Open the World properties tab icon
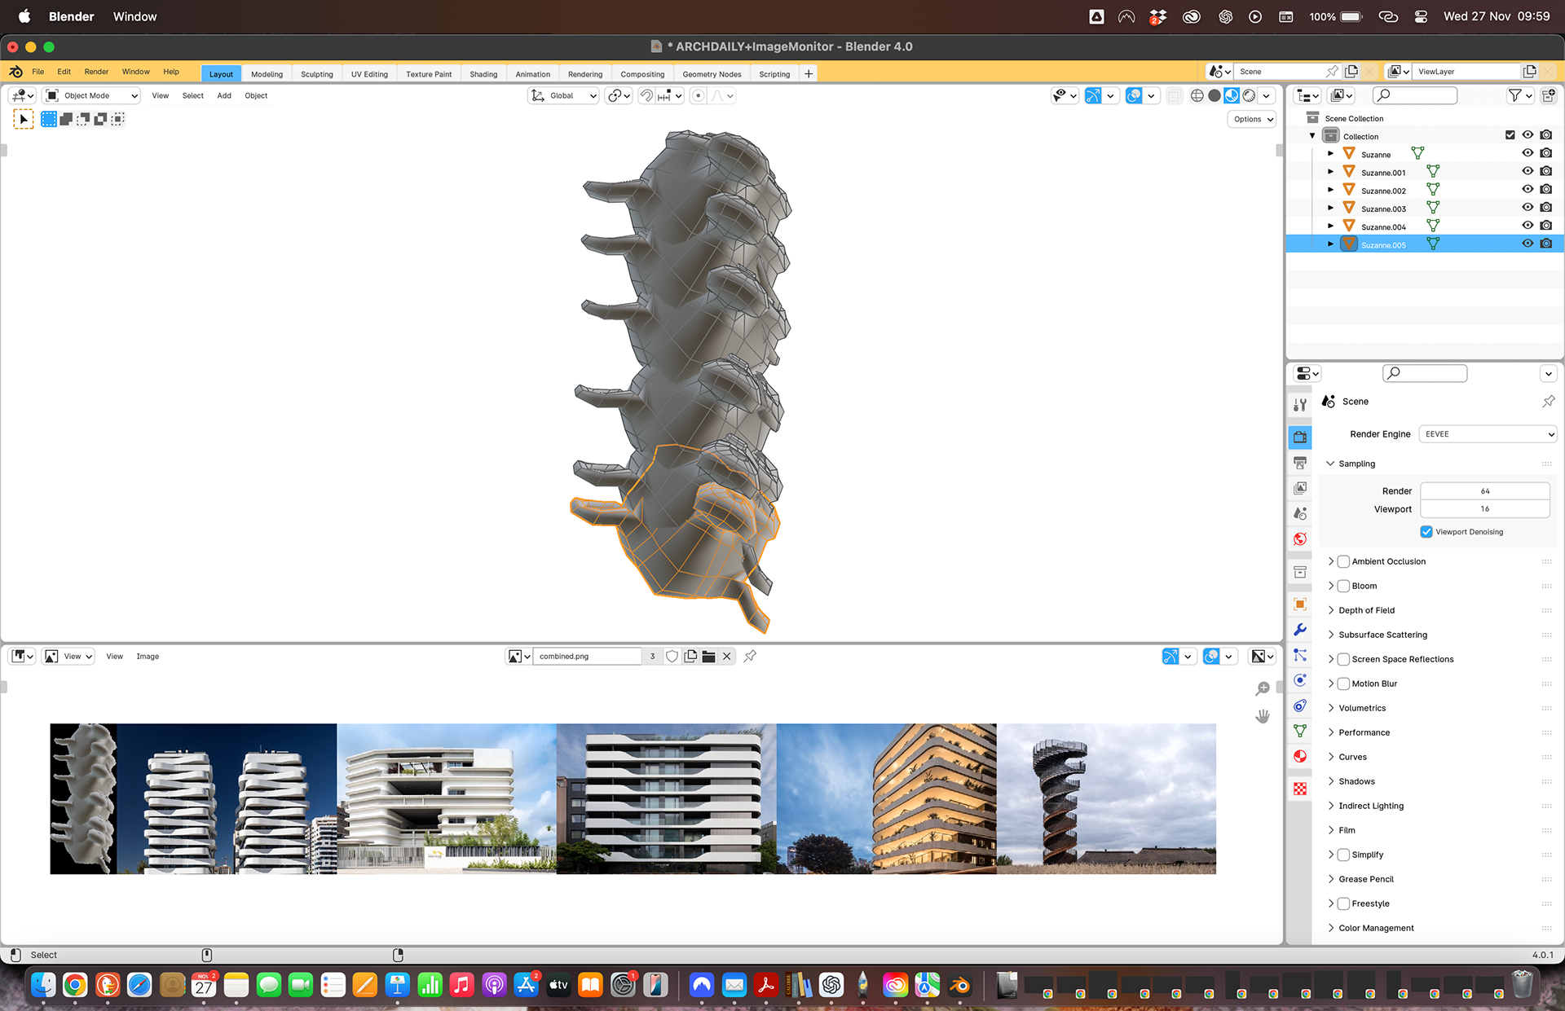The width and height of the screenshot is (1565, 1011). click(x=1300, y=539)
